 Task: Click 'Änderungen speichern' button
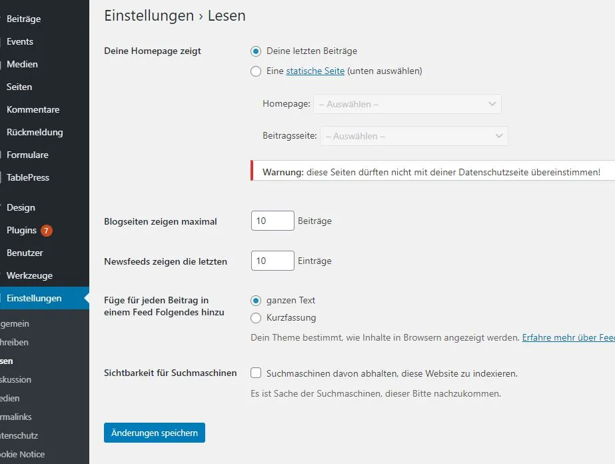155,433
